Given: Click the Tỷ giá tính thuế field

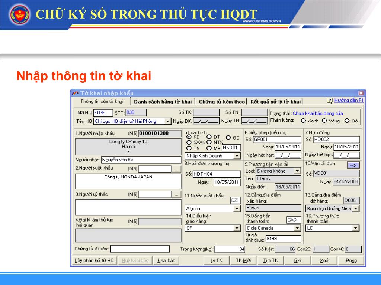Looking at the screenshot, I should click(x=283, y=239).
